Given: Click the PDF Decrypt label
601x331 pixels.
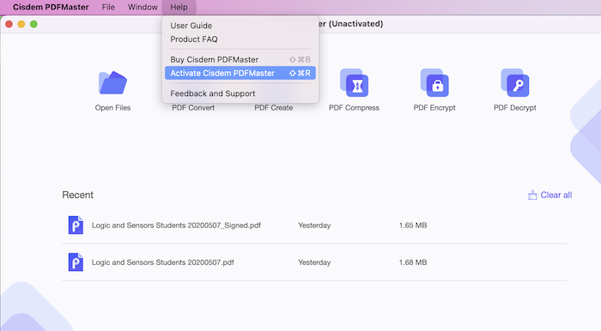Looking at the screenshot, I should pyautogui.click(x=515, y=108).
